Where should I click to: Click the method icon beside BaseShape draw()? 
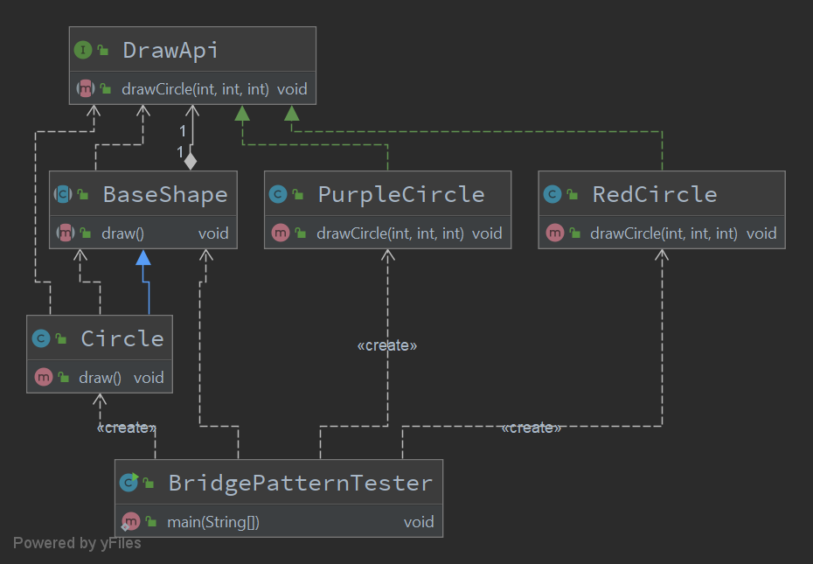[65, 233]
